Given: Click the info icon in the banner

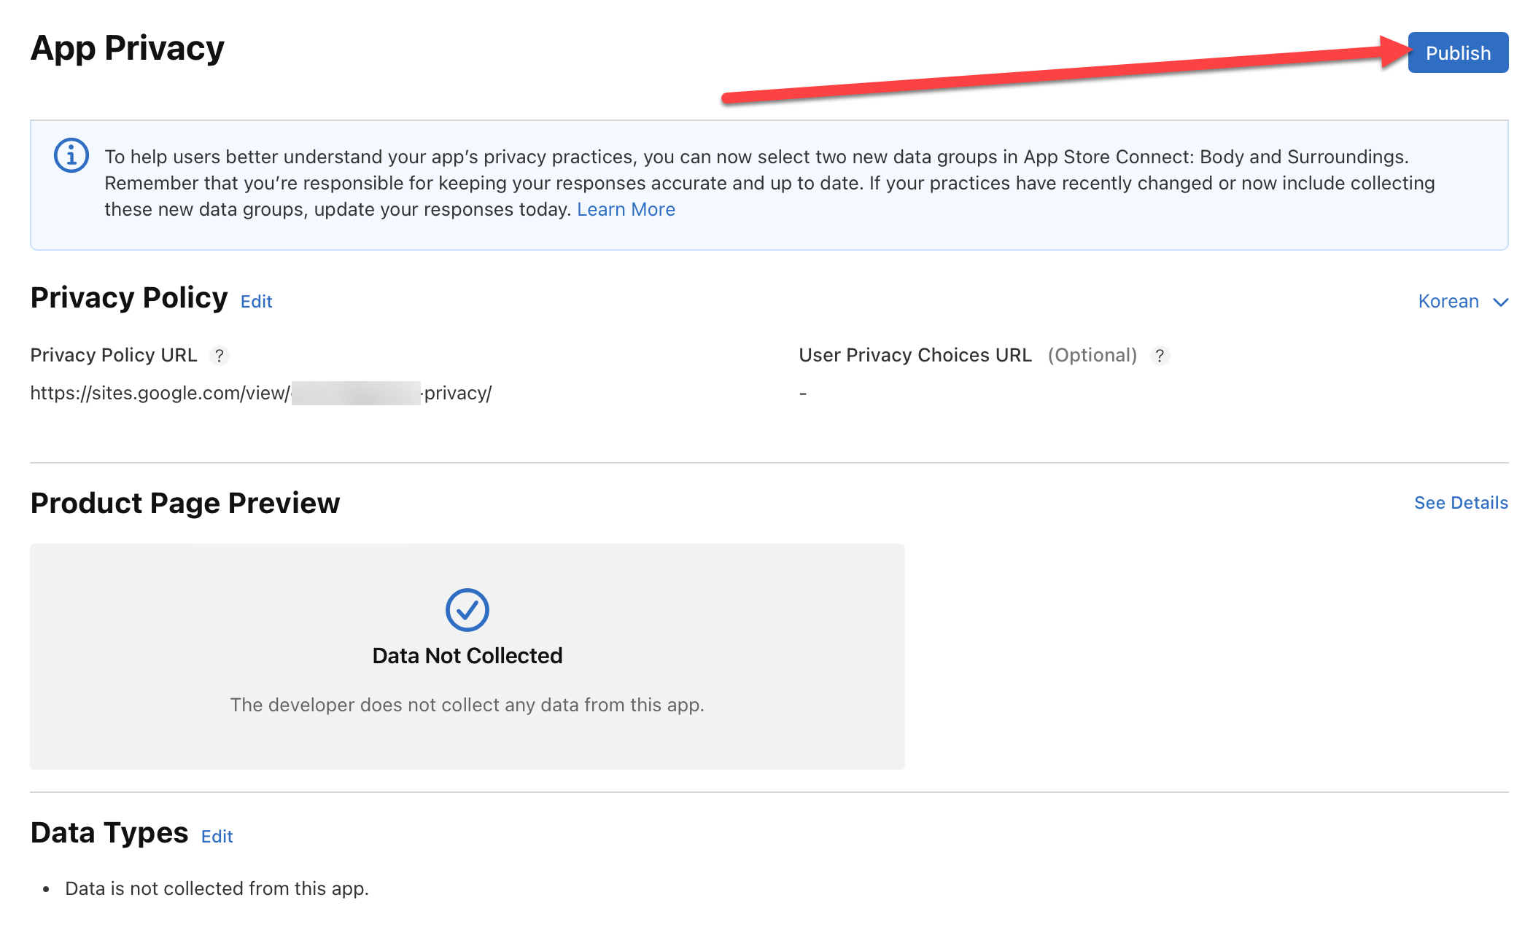Looking at the screenshot, I should pos(71,155).
